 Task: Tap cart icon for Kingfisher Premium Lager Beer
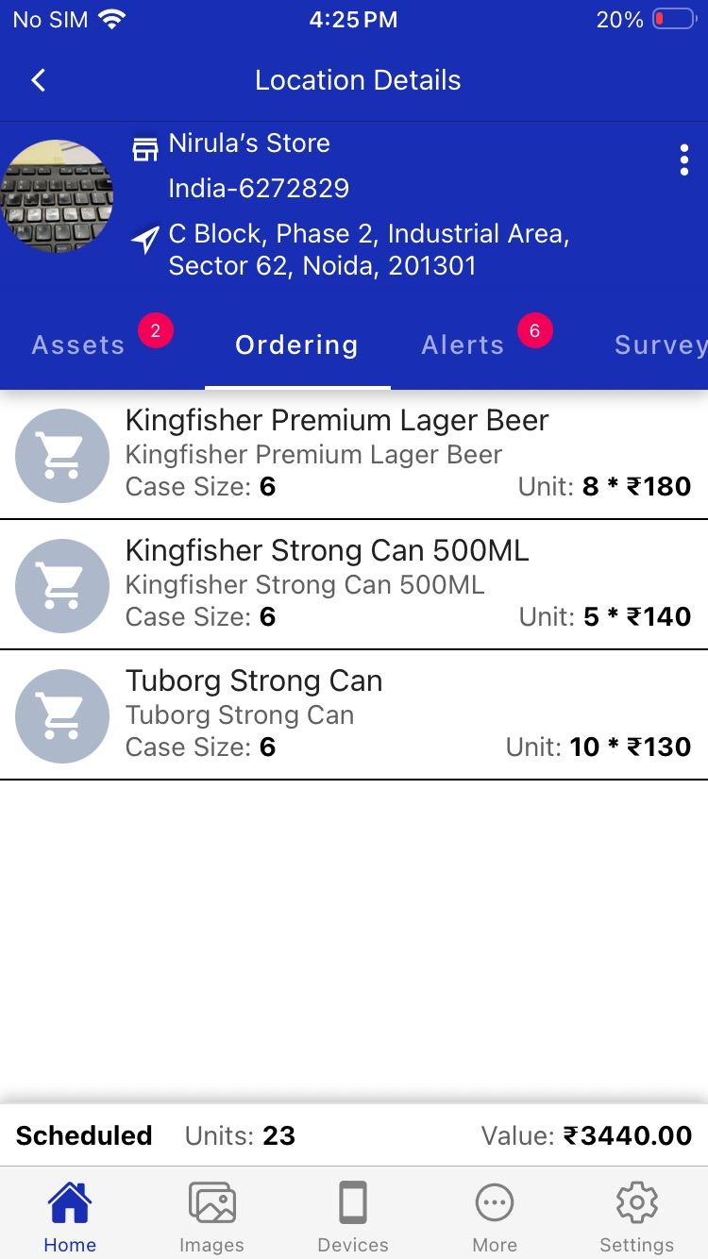[62, 455]
